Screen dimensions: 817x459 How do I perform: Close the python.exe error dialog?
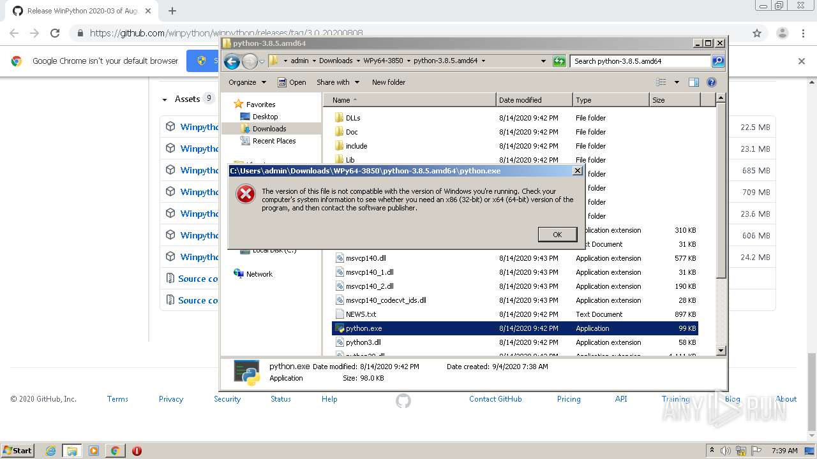577,171
